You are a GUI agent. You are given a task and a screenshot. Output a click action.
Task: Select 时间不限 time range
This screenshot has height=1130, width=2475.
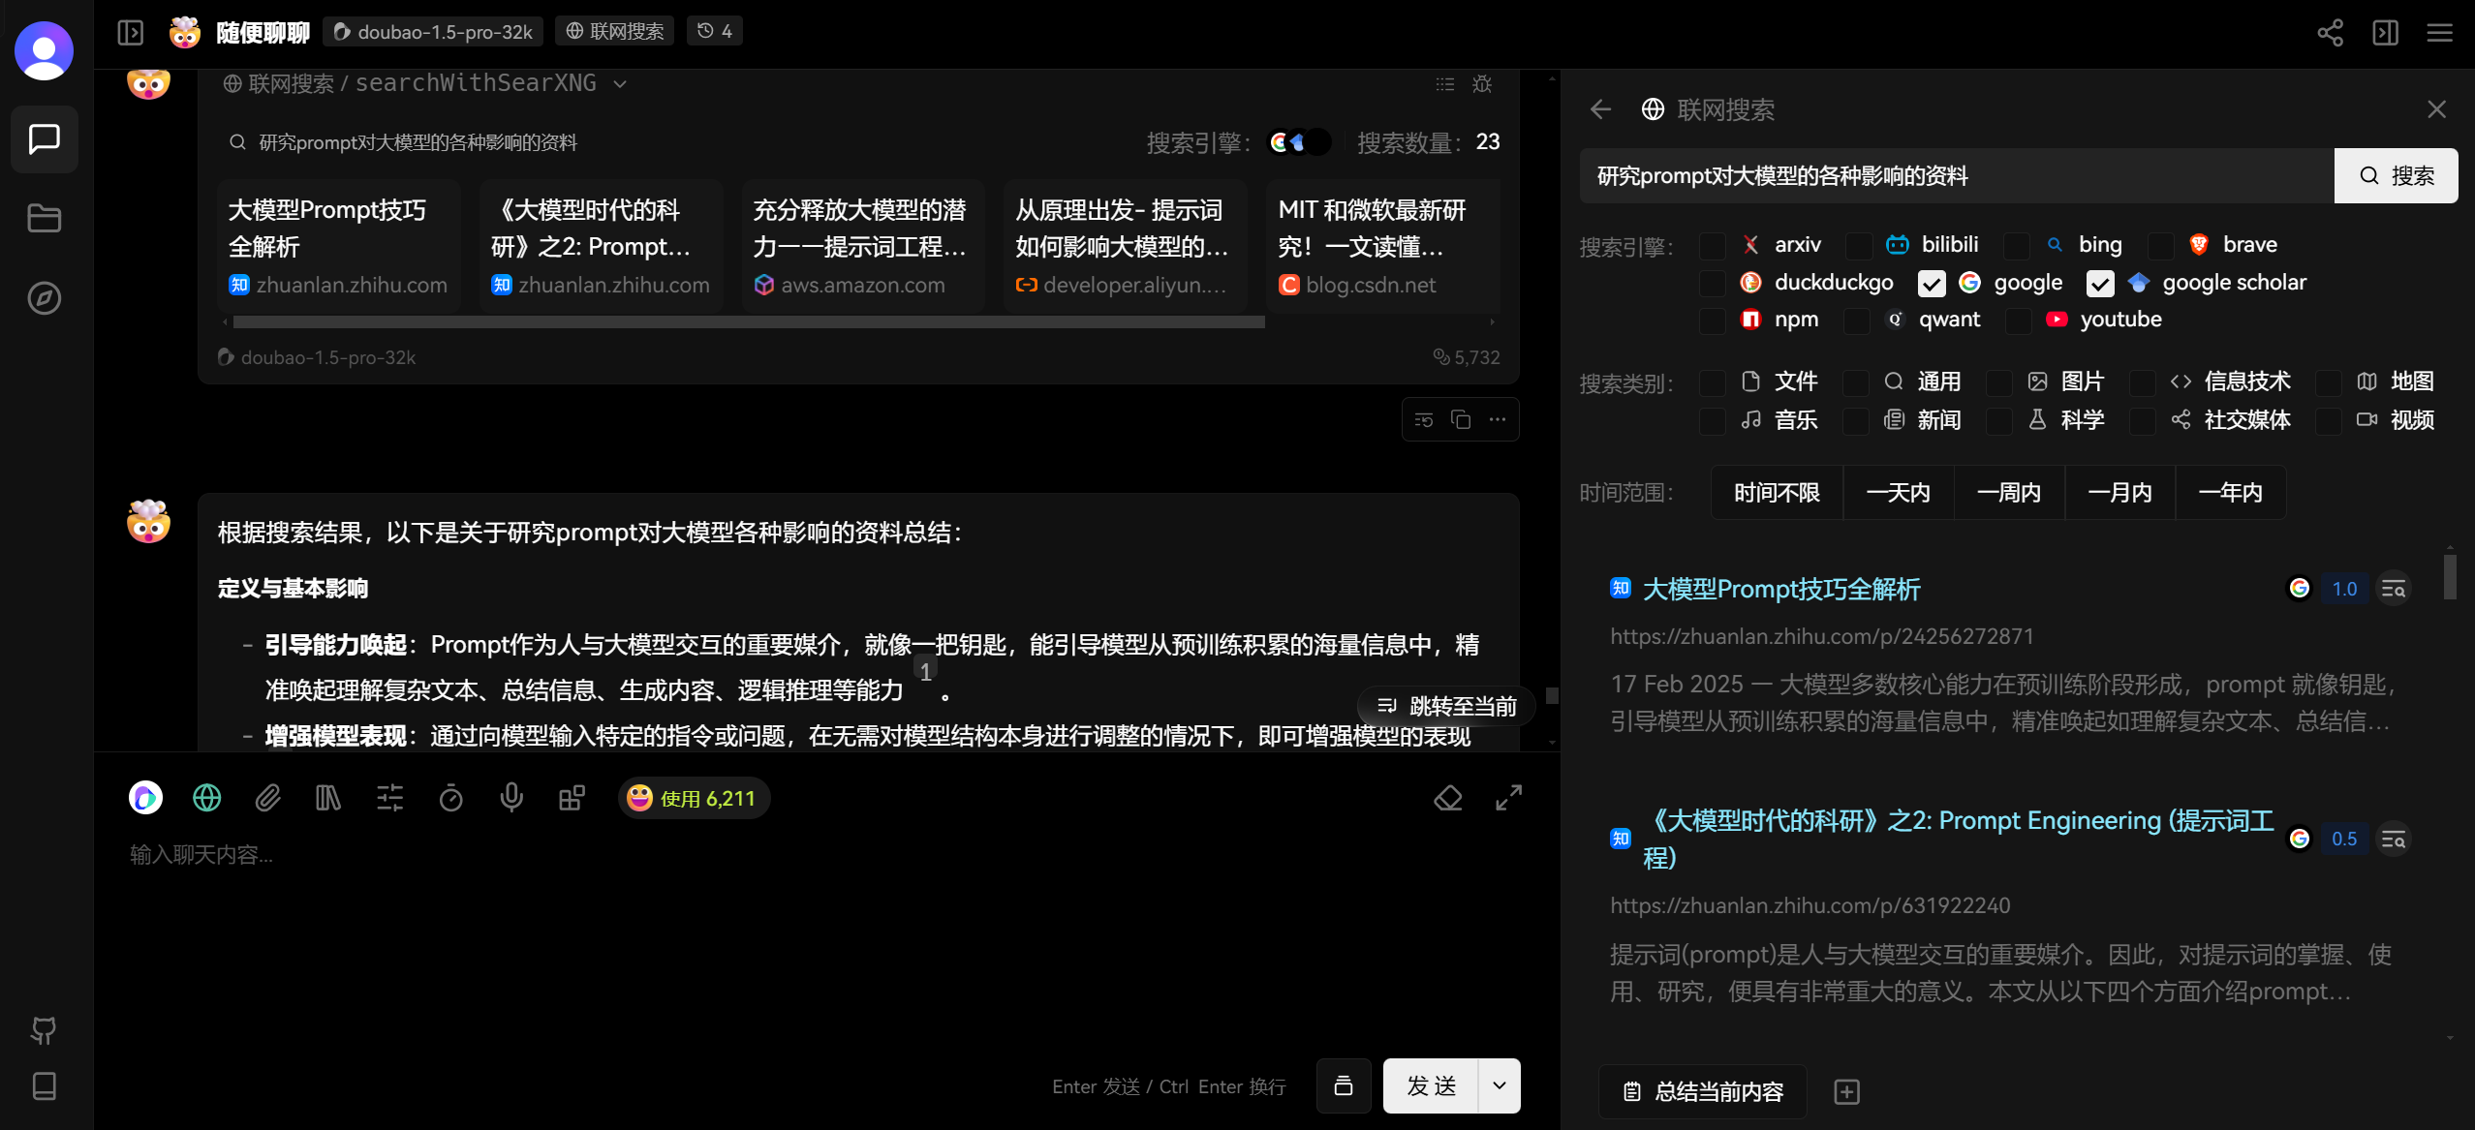1777,493
